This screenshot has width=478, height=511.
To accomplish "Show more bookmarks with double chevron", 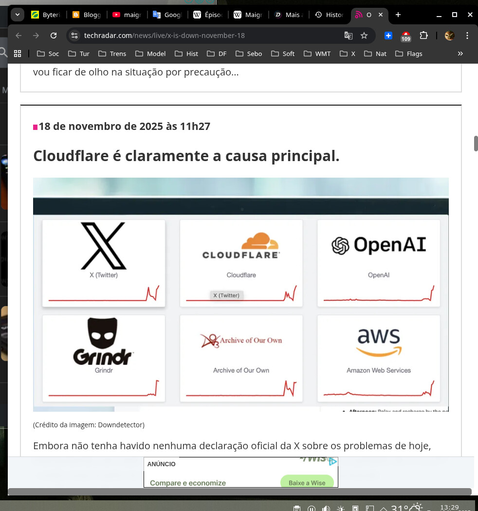I will click(460, 54).
